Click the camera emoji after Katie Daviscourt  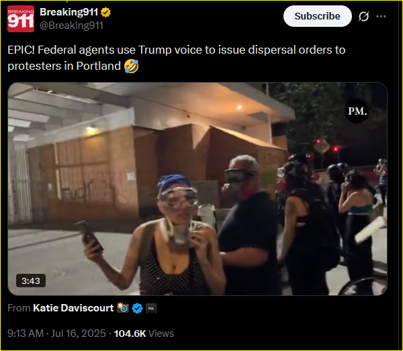click(123, 307)
